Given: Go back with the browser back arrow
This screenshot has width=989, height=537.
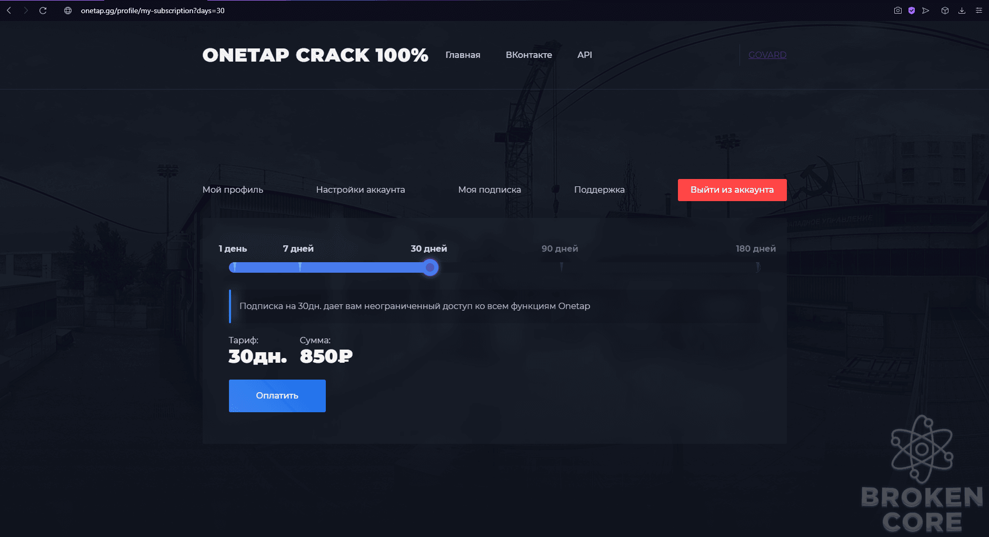Looking at the screenshot, I should (9, 11).
